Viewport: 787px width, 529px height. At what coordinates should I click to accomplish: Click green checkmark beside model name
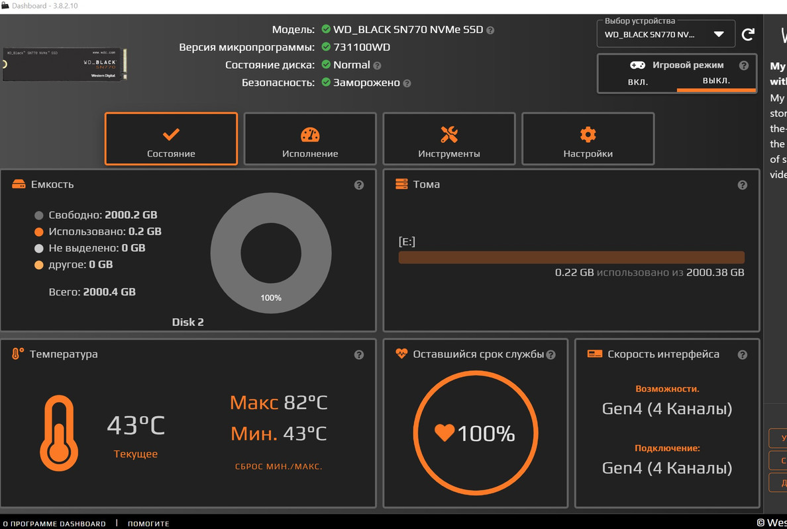(x=326, y=29)
